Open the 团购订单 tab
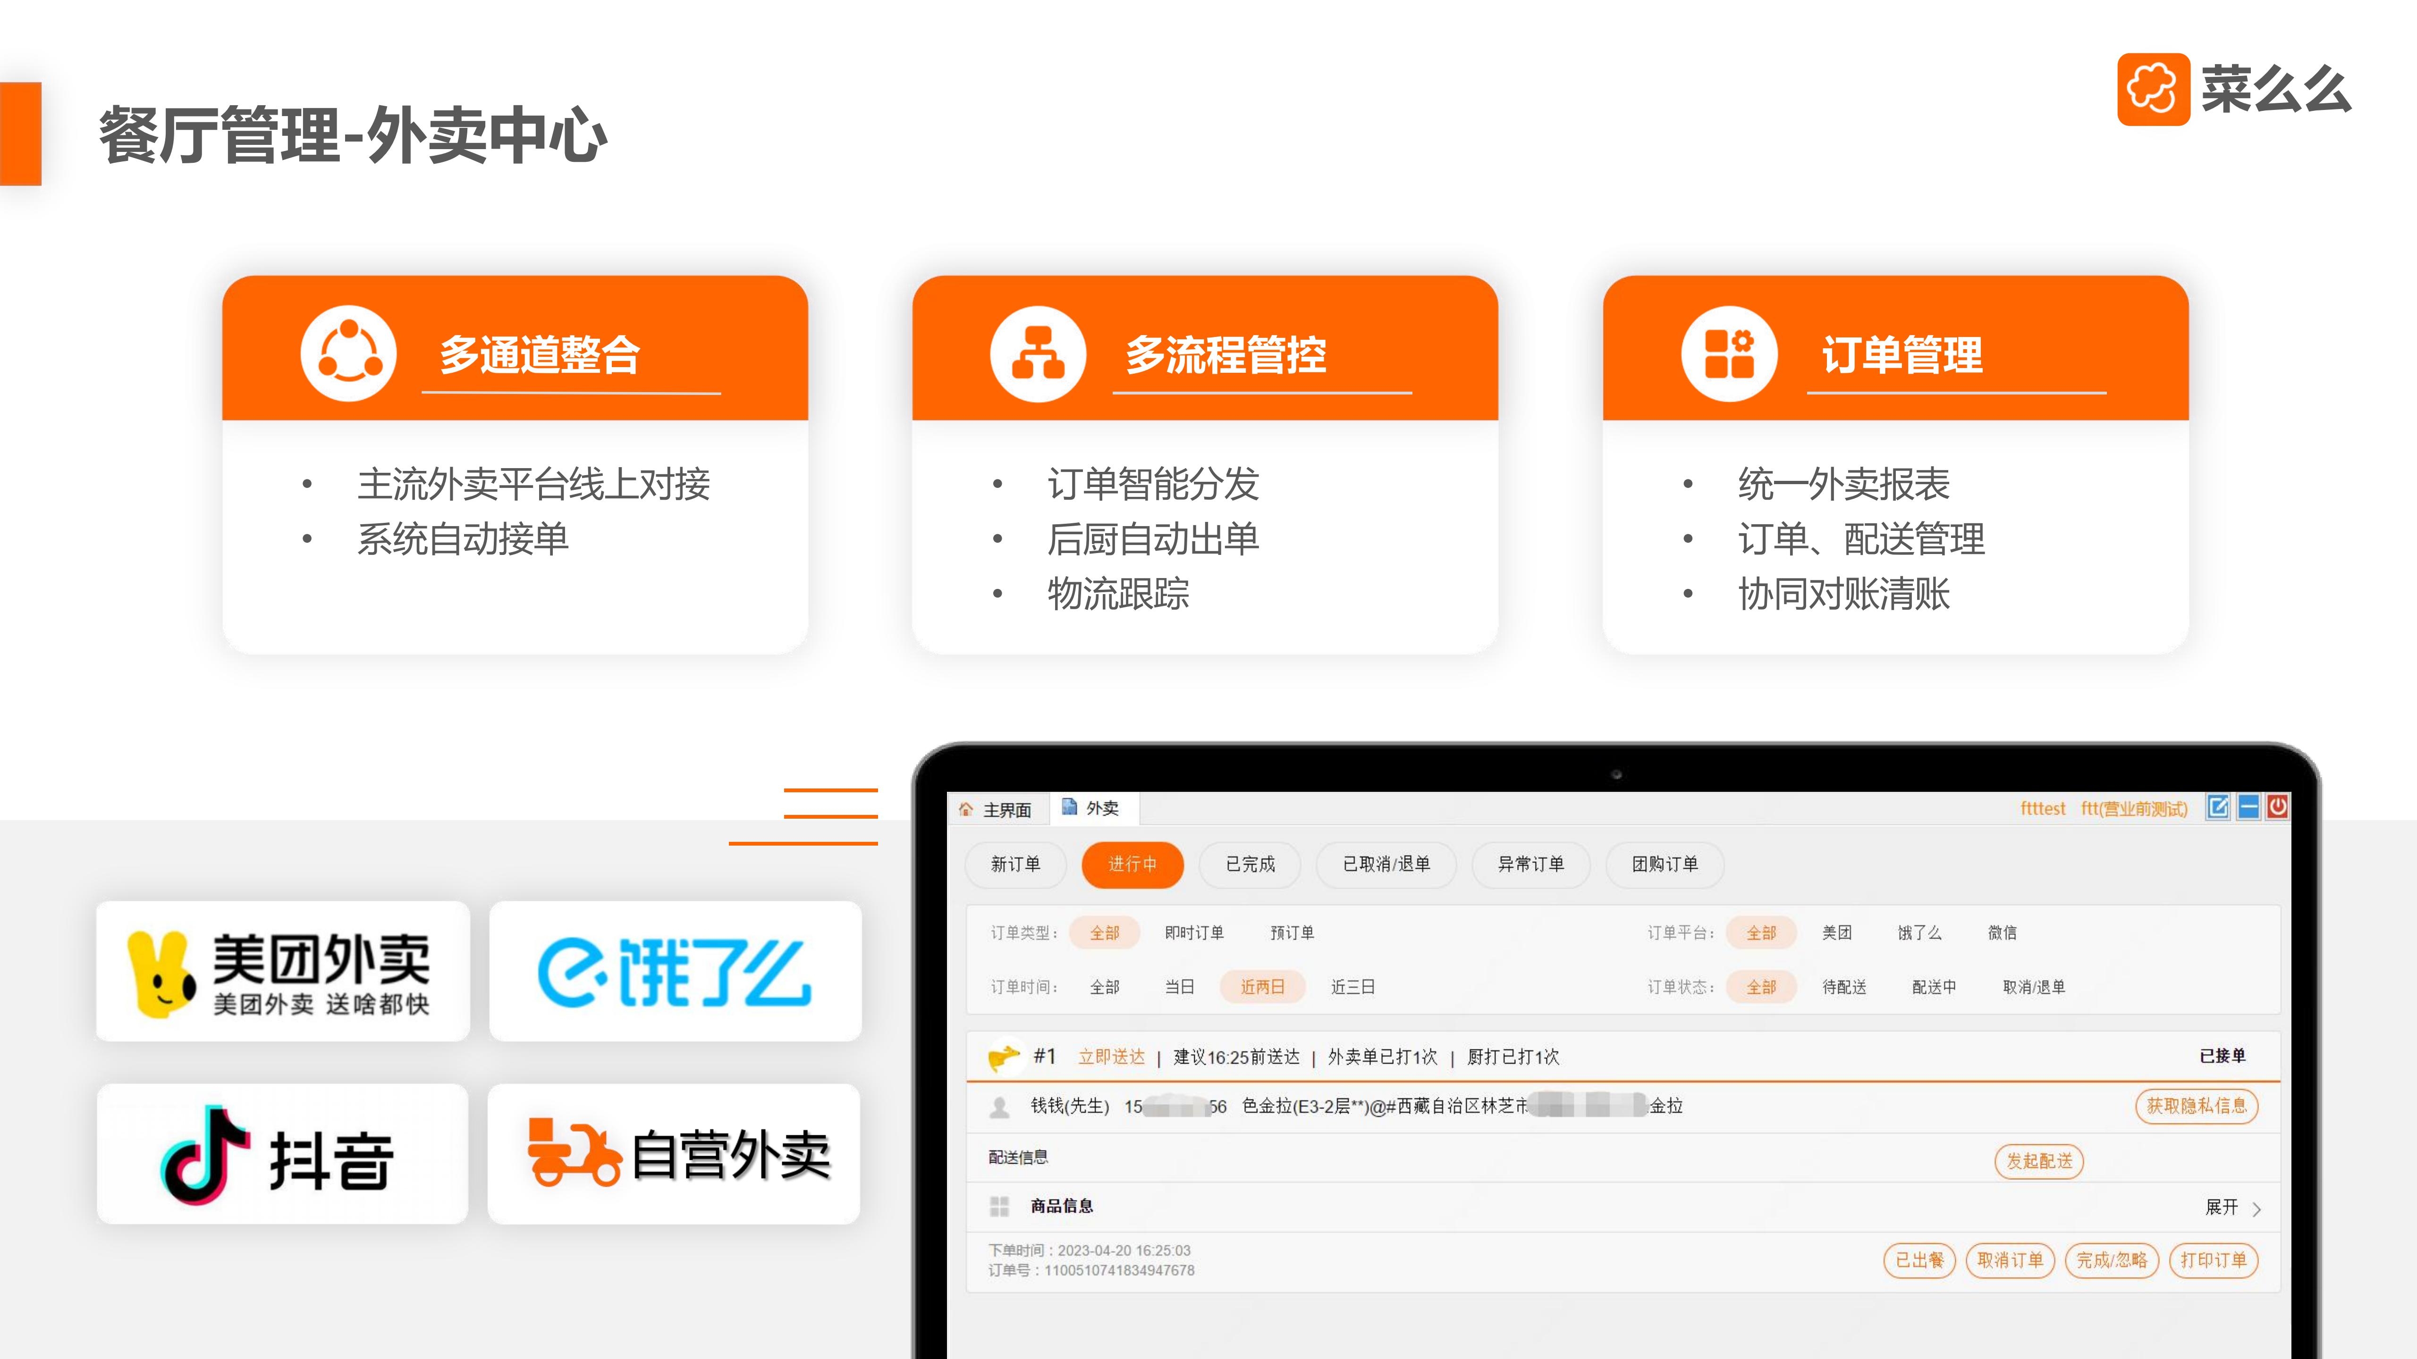Screen dimensions: 2417x1359 point(1665,864)
